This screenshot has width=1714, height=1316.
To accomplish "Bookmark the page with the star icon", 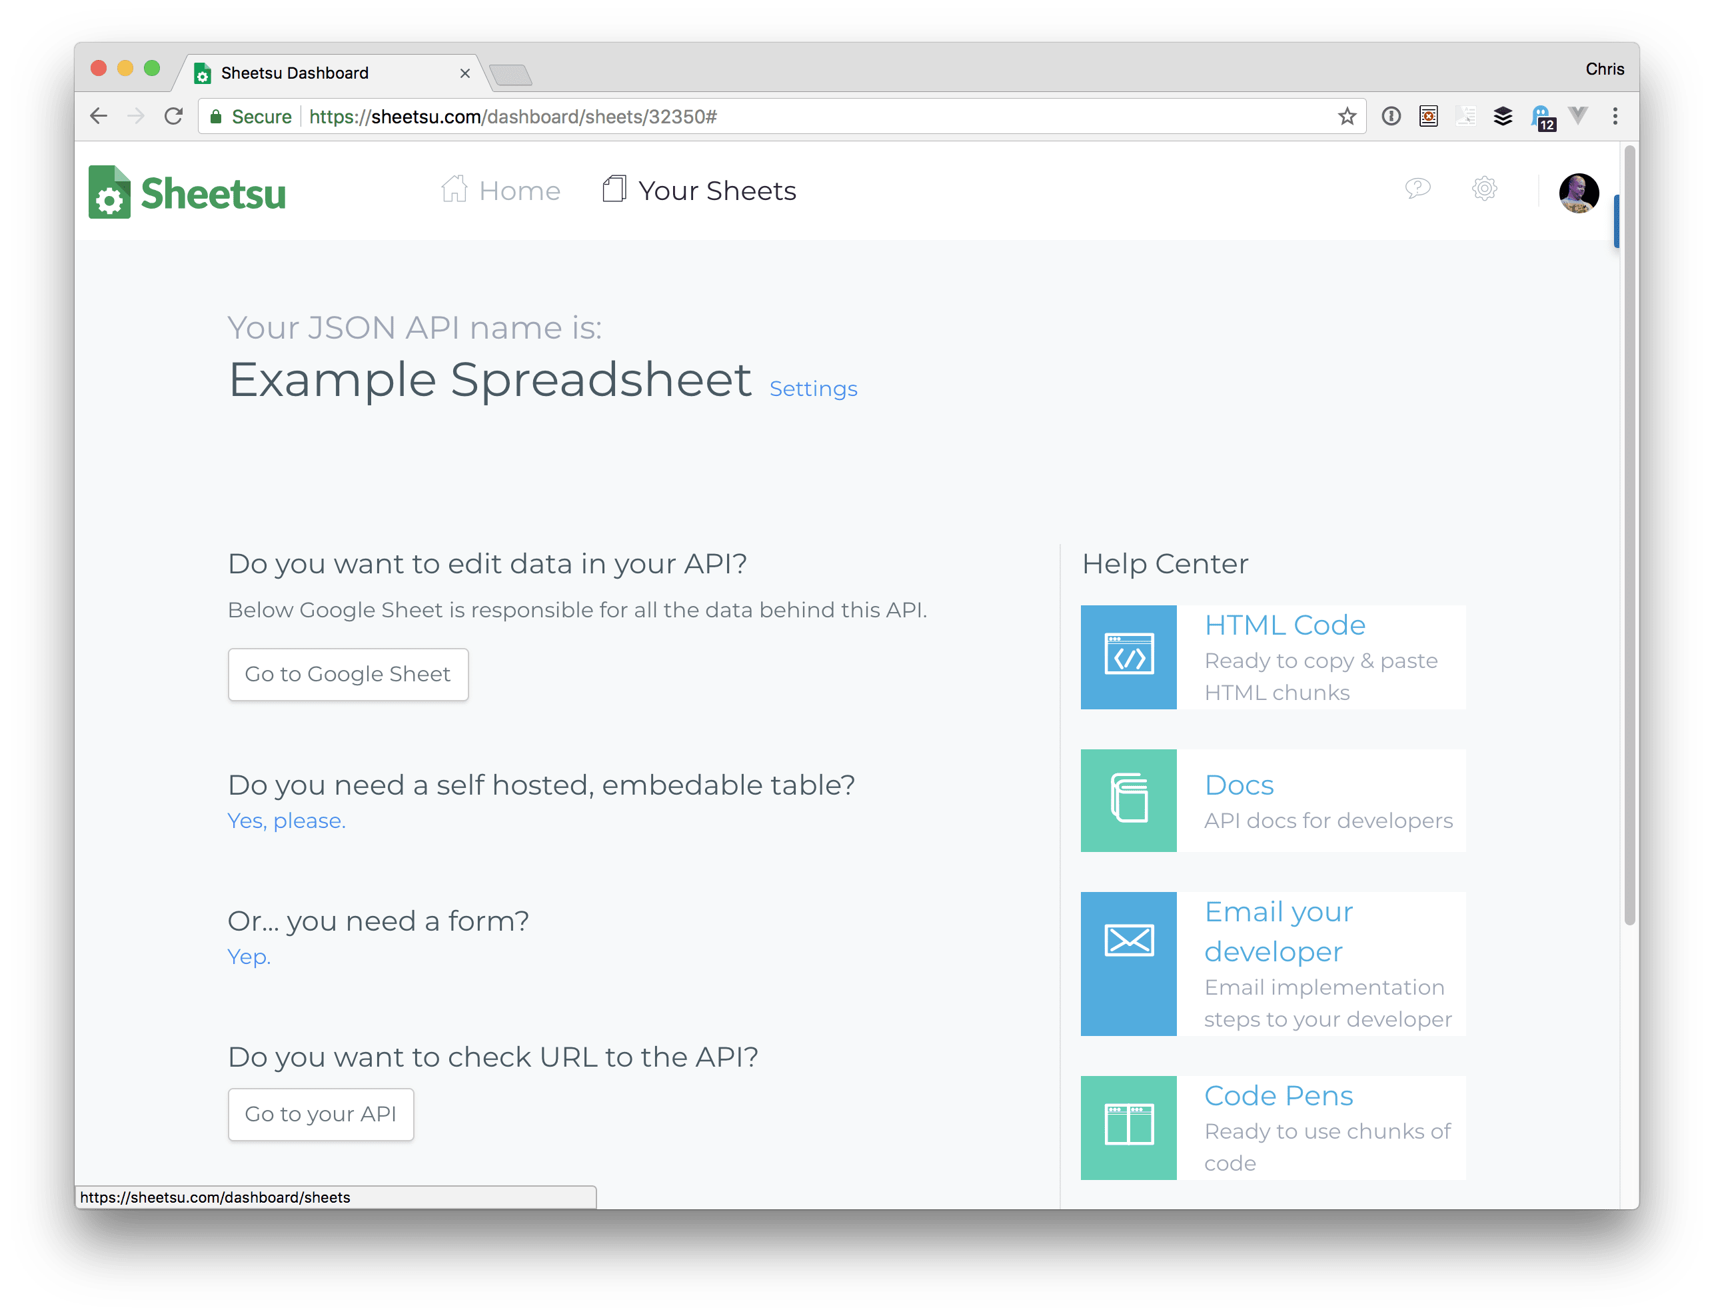I will pos(1346,116).
